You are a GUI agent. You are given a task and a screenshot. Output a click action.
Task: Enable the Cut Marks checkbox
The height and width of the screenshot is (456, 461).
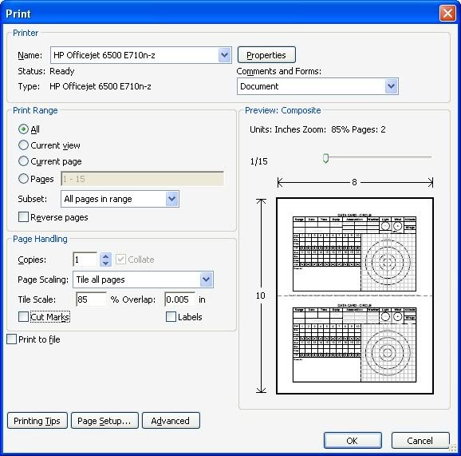(x=23, y=317)
